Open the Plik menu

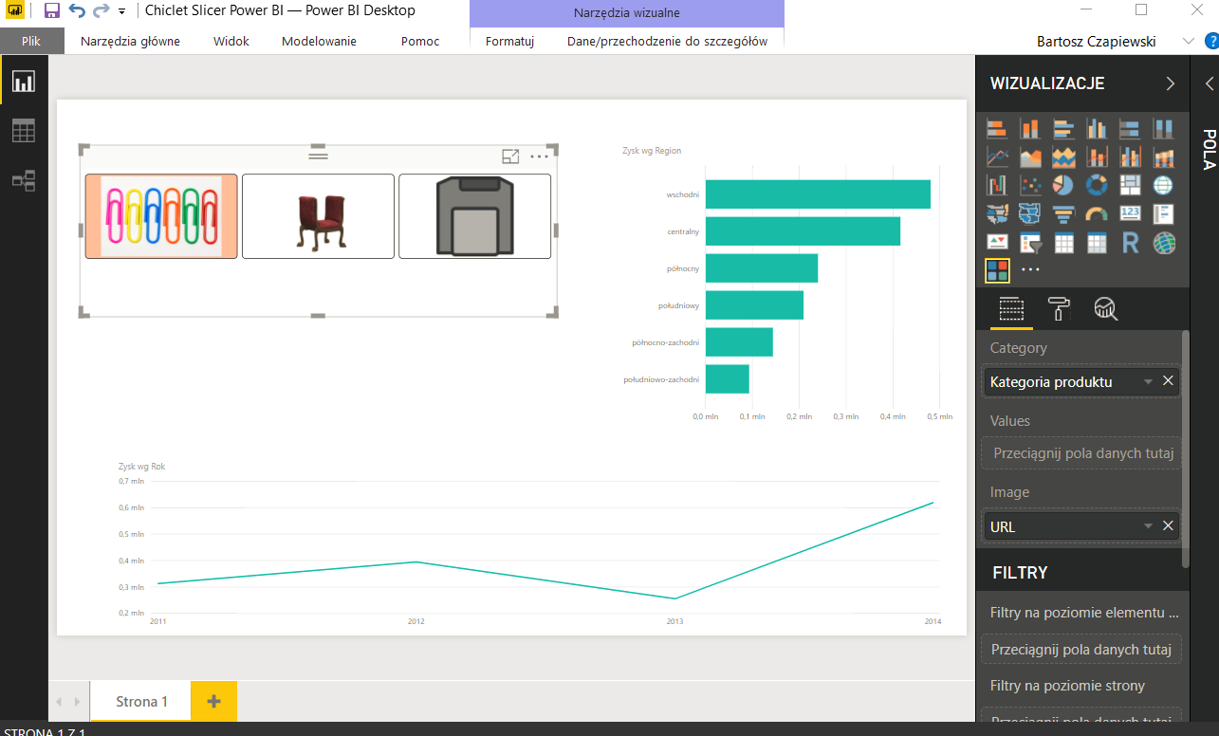pyautogui.click(x=31, y=41)
